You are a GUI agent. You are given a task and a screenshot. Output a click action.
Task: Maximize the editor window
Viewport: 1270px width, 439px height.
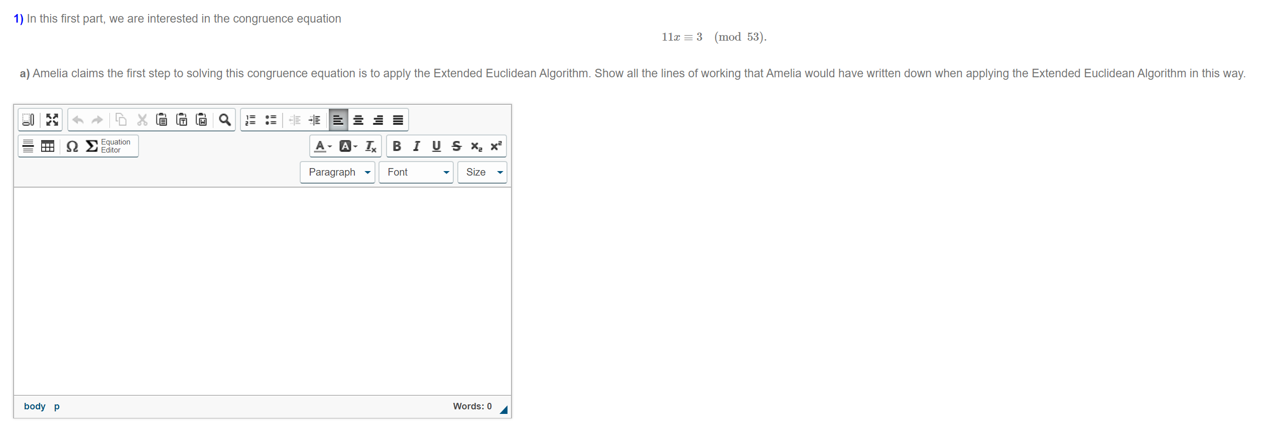click(52, 120)
